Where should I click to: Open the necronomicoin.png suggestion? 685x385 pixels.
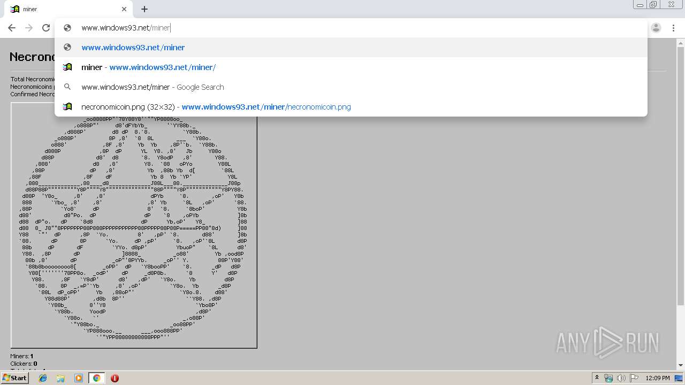tap(351, 106)
